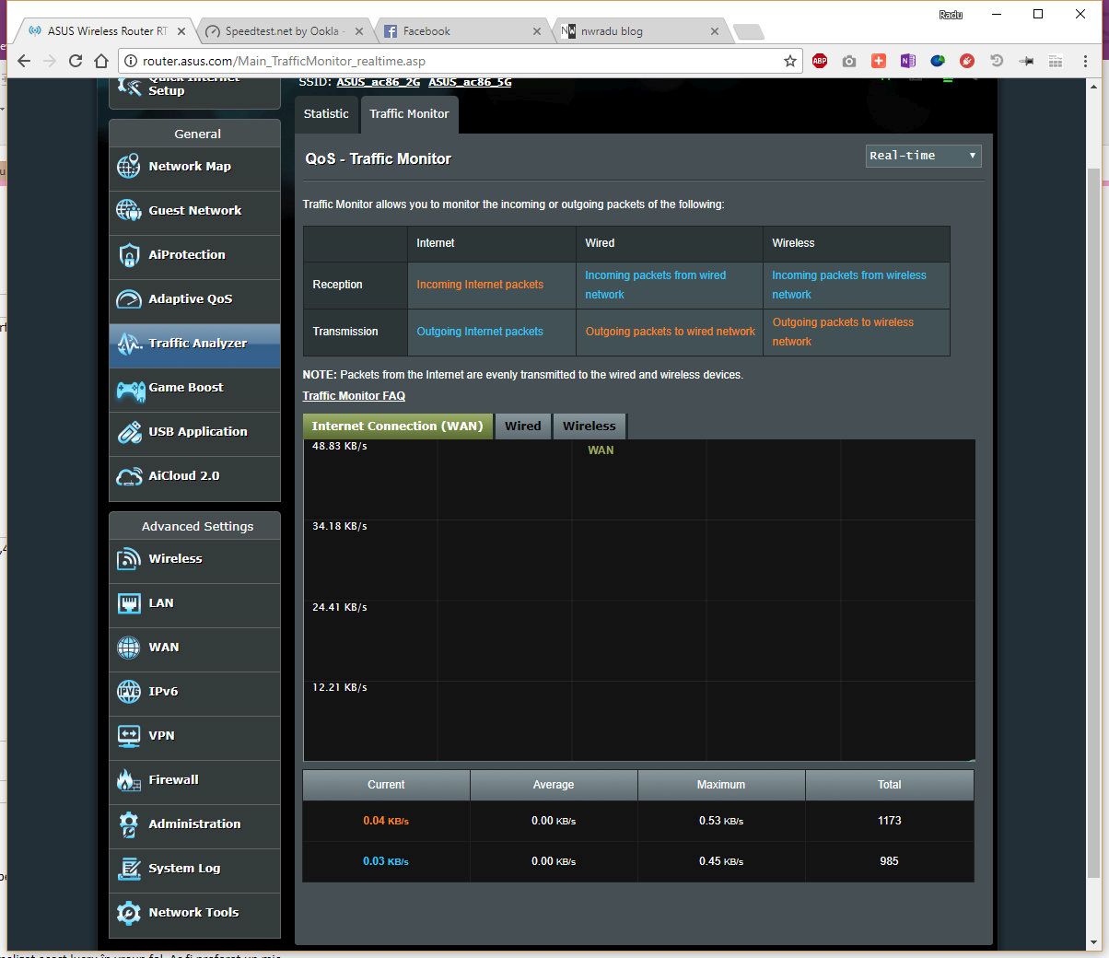This screenshot has width=1109, height=958.
Task: Open the Game Boost page
Action: [x=194, y=388]
